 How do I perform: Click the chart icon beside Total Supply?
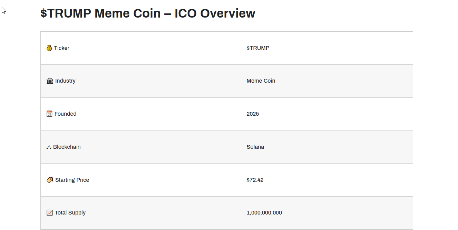coord(49,213)
